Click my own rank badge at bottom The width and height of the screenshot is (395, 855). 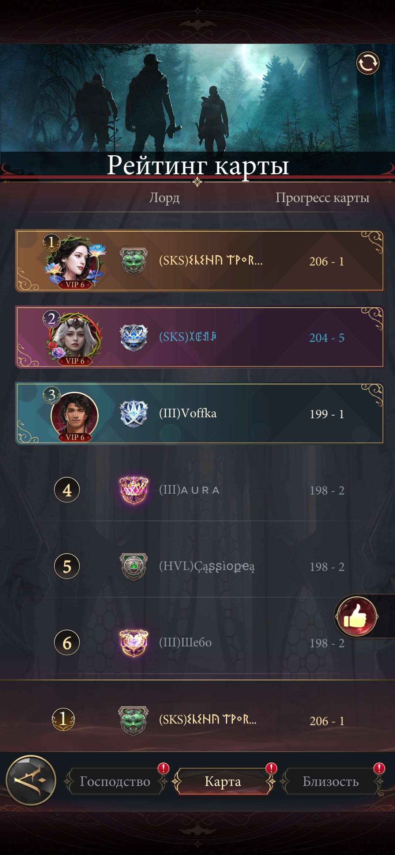(63, 719)
